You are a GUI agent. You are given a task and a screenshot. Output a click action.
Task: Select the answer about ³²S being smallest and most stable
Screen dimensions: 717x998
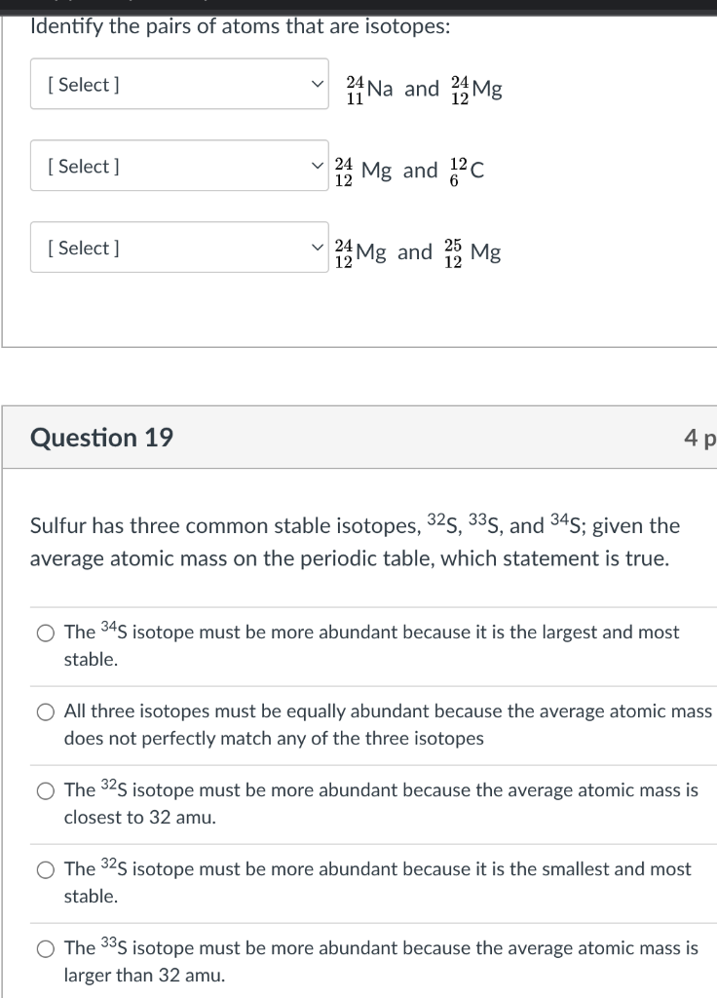[x=45, y=869]
